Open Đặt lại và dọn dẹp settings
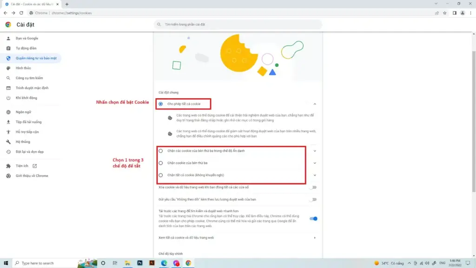This screenshot has height=268, width=476. pyautogui.click(x=30, y=152)
